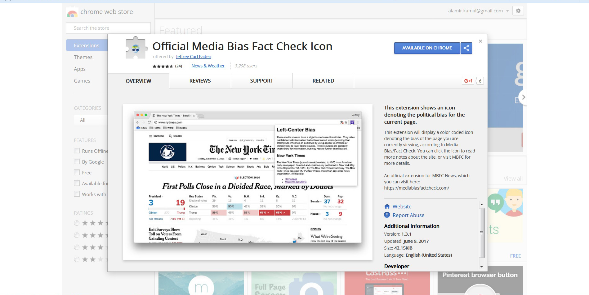Viewport: 589px width, 295px height.
Task: Click the Size 42.15KiB text
Action: [x=398, y=248]
